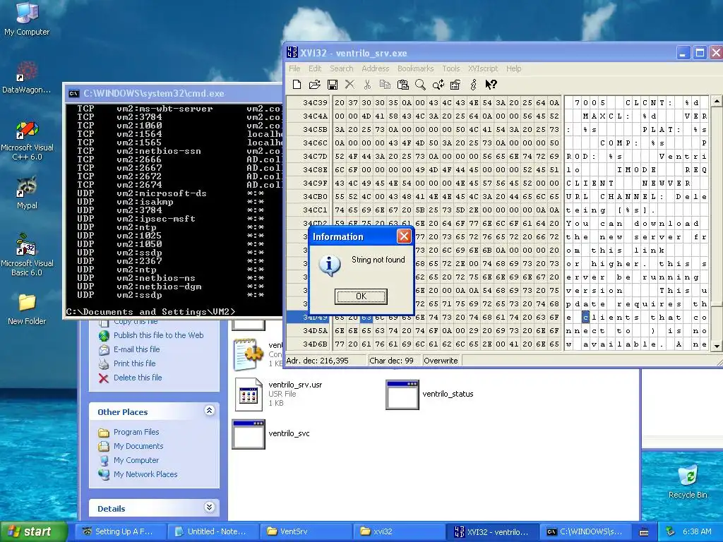Open My Documents in Other Places
The height and width of the screenshot is (542, 723).
point(138,446)
